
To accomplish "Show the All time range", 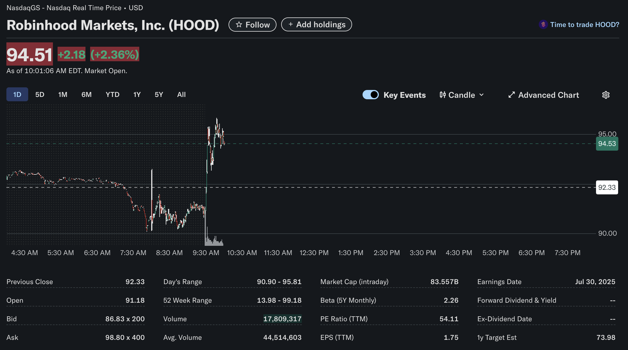I will 181,95.
